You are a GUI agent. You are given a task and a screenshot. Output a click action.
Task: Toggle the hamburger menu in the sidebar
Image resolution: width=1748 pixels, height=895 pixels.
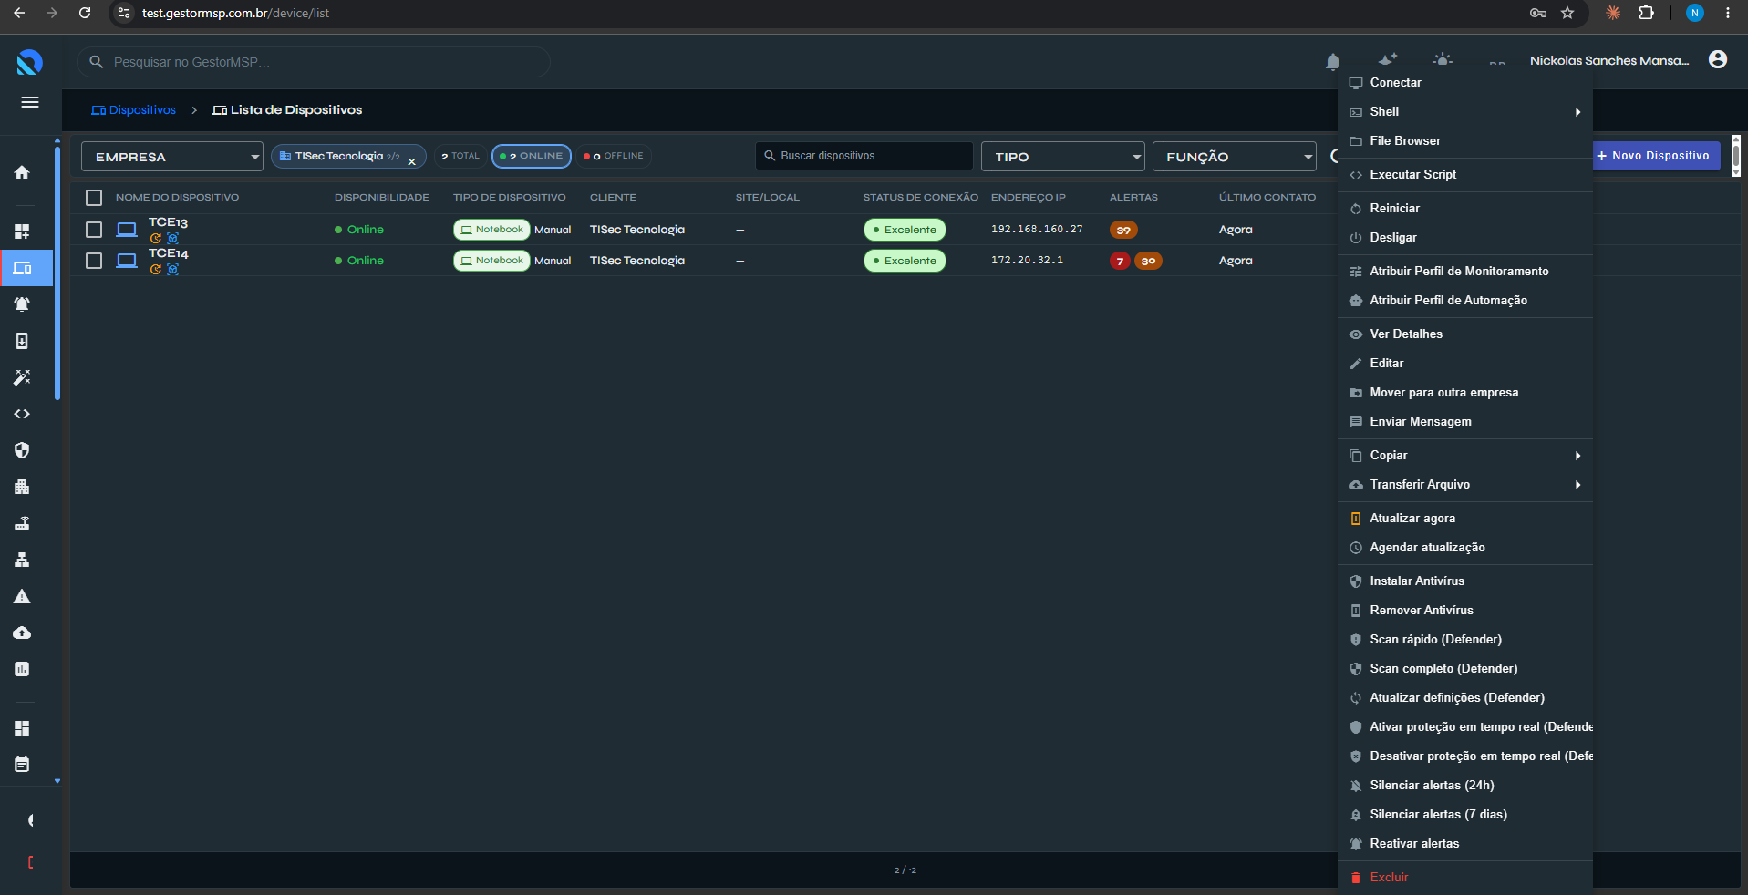30,102
